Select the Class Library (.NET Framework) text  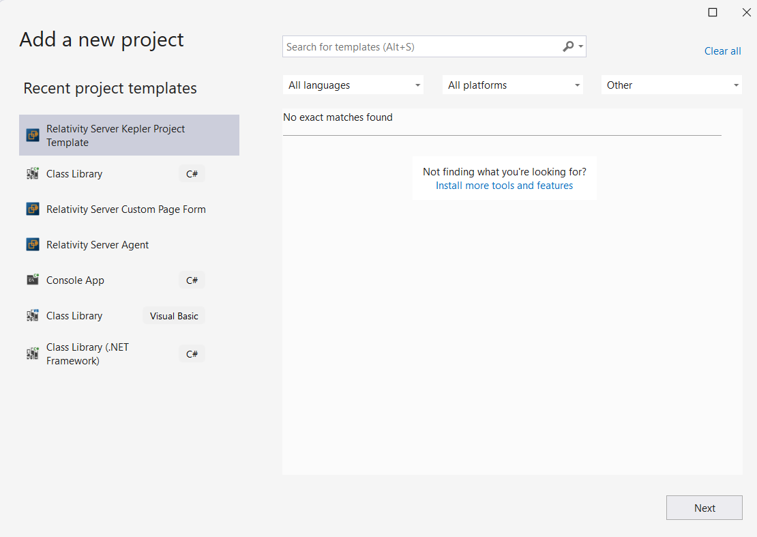pyautogui.click(x=87, y=354)
